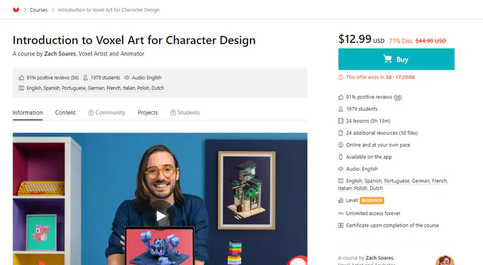483x265 pixels.
Task: Switch to the Content tab
Action: coord(65,113)
